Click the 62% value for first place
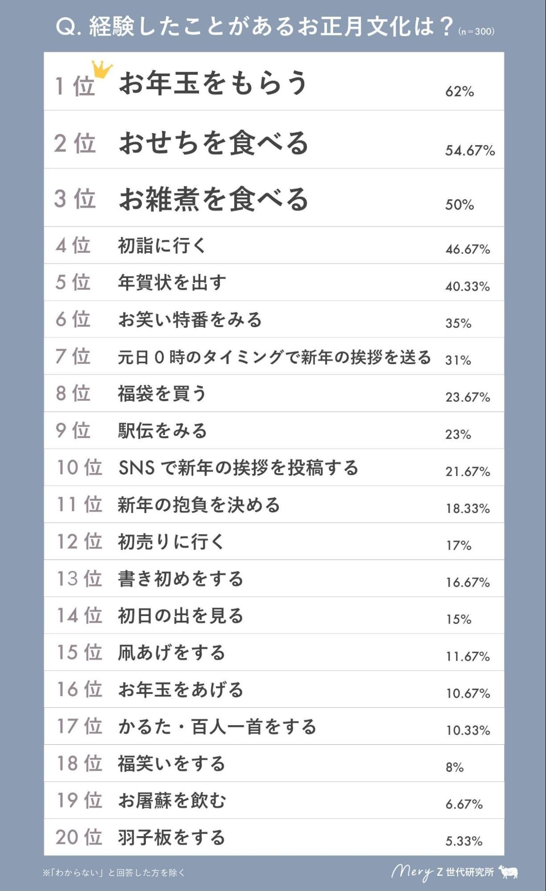This screenshot has width=546, height=891. [x=459, y=92]
